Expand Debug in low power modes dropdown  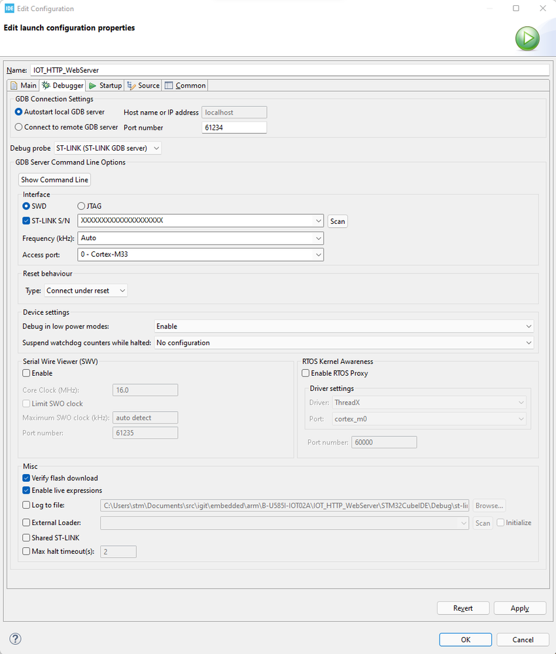[x=344, y=326]
